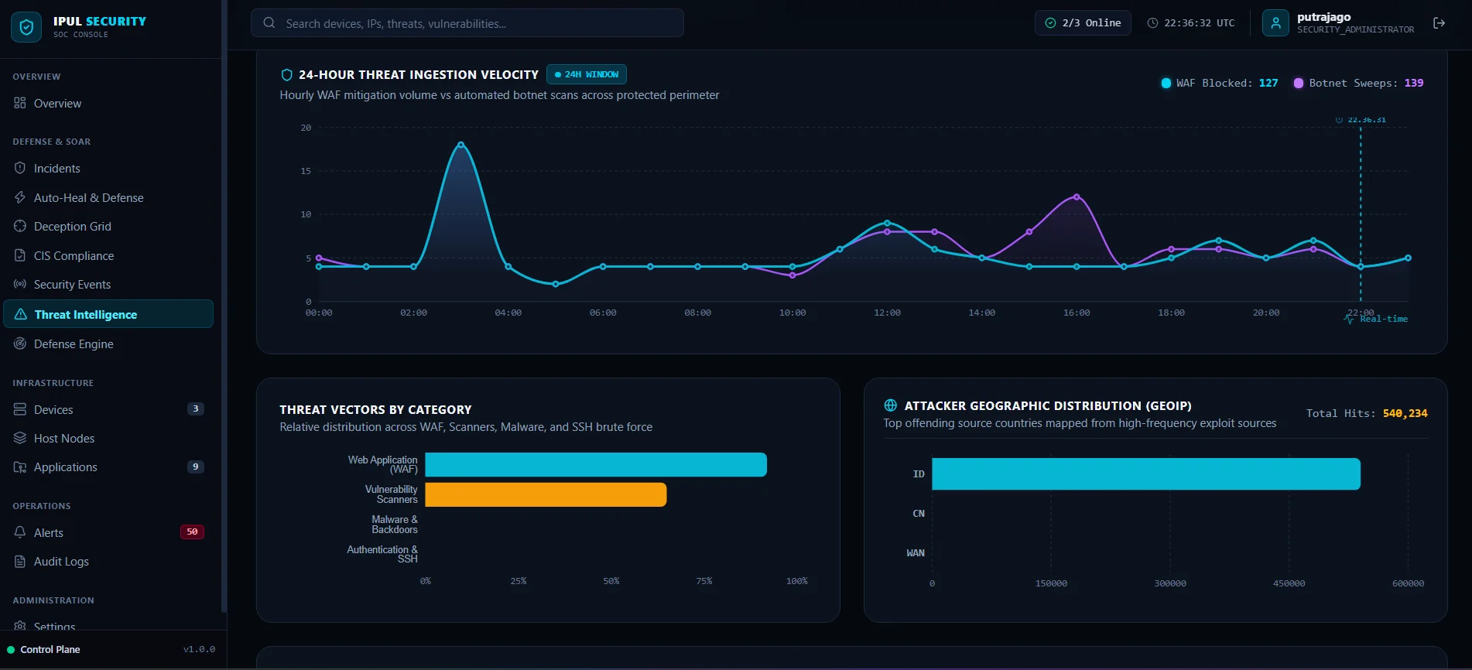Click the threat velocity shield icon
This screenshot has width=1472, height=670.
coord(286,75)
